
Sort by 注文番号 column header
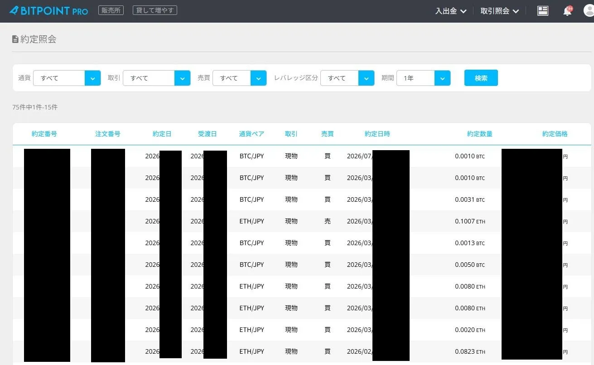[108, 134]
